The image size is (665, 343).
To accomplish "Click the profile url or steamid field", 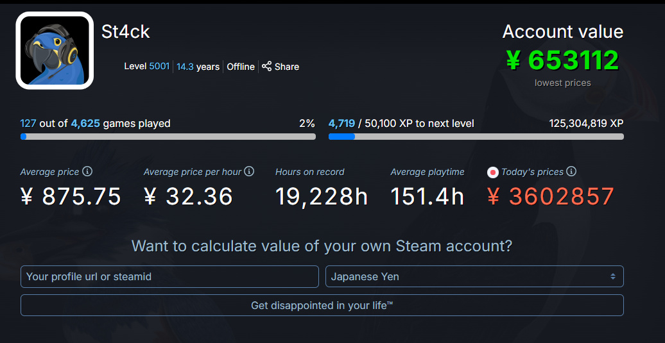I will click(x=169, y=276).
